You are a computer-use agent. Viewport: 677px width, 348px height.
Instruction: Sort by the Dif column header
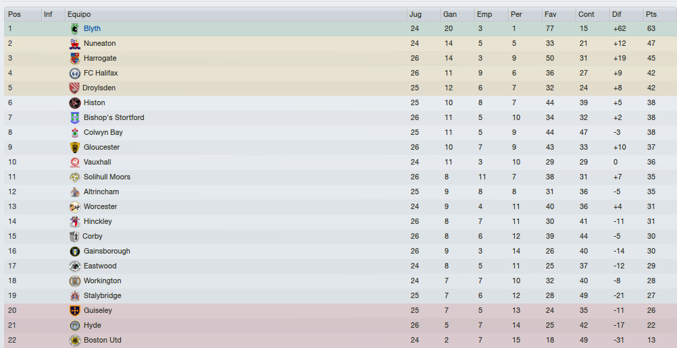[626, 14]
